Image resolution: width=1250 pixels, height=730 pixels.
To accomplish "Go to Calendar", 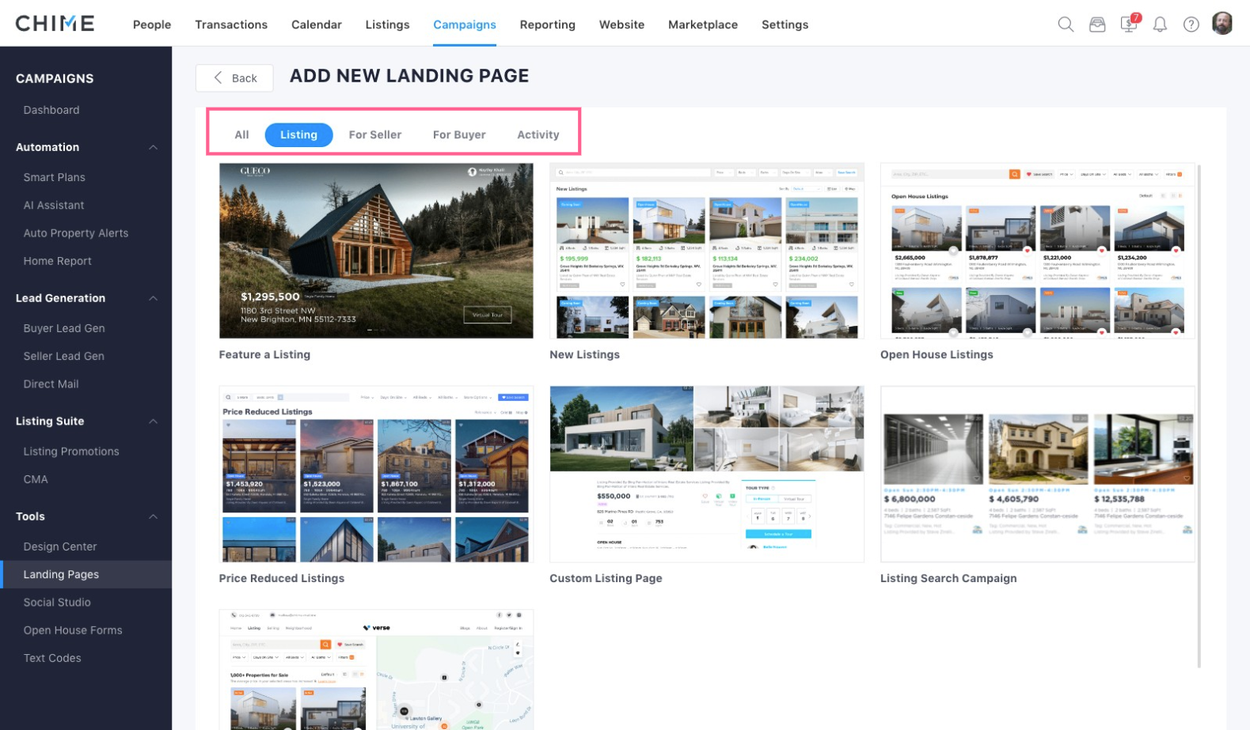I will [317, 25].
